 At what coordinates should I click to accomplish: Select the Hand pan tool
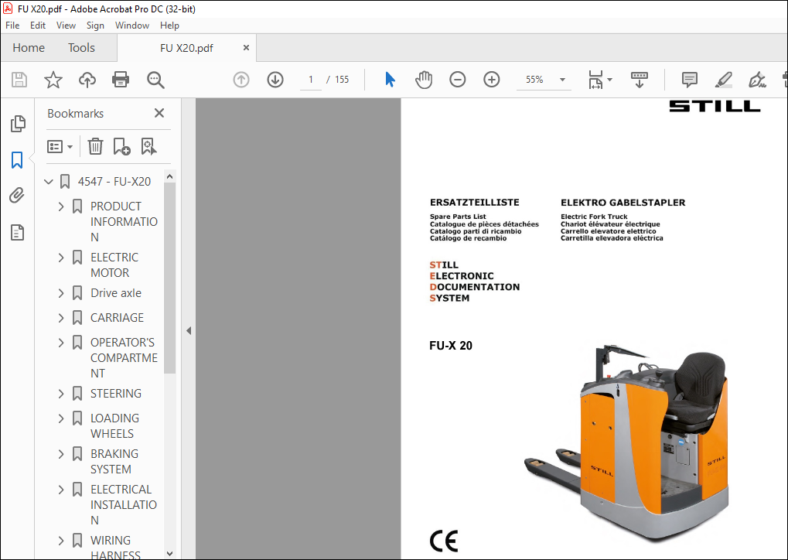coord(424,80)
